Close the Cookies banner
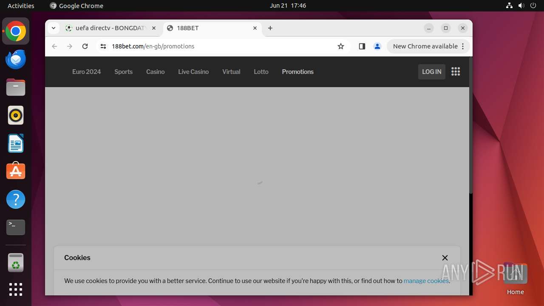 [445, 258]
